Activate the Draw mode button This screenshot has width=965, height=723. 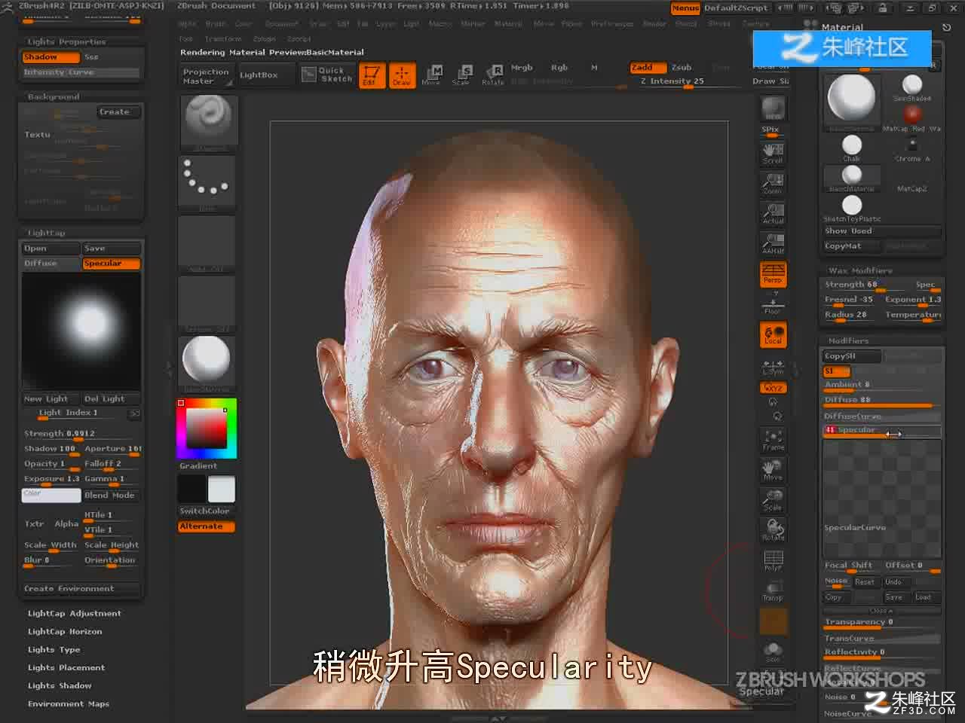click(x=401, y=75)
